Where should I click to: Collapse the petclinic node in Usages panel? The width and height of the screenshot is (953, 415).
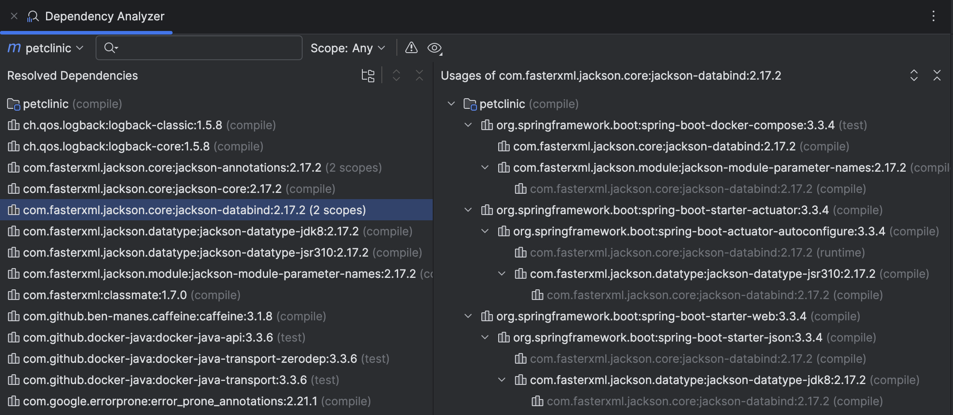451,104
